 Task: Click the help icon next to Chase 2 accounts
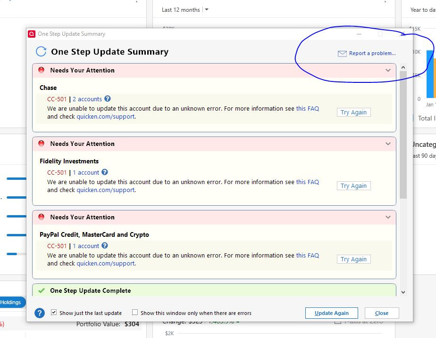click(107, 99)
